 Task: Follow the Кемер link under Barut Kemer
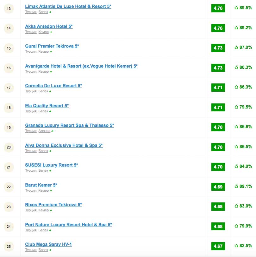tap(43, 190)
